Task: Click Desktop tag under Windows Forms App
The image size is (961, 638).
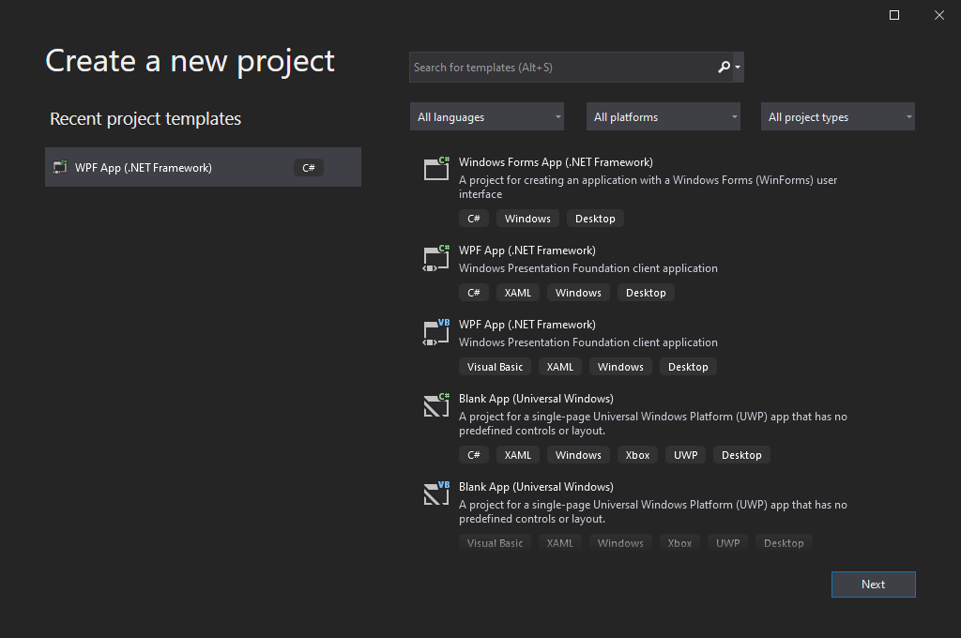Action: coord(595,219)
